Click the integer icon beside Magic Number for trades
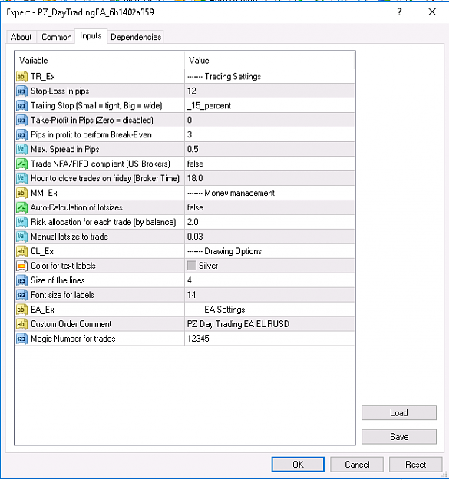 21,339
